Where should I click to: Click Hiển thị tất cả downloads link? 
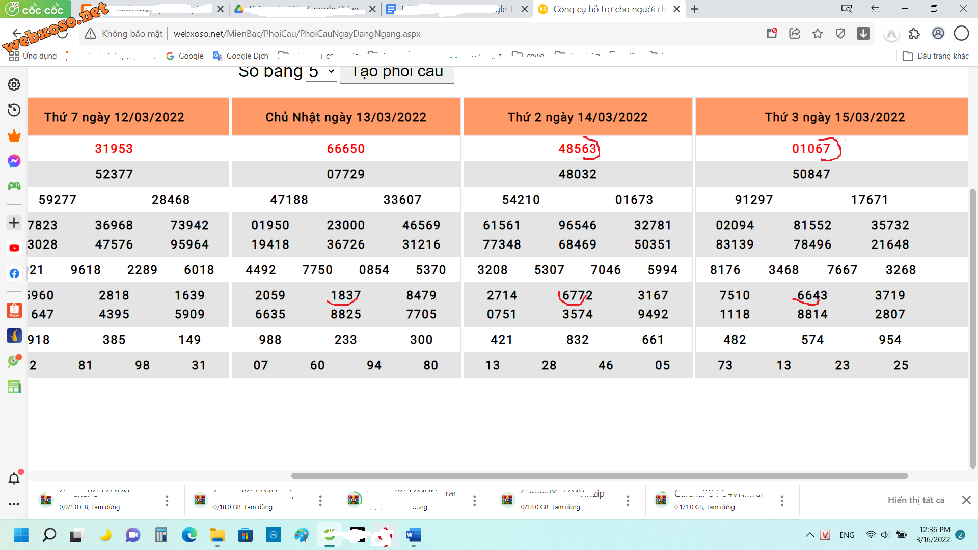coord(916,500)
